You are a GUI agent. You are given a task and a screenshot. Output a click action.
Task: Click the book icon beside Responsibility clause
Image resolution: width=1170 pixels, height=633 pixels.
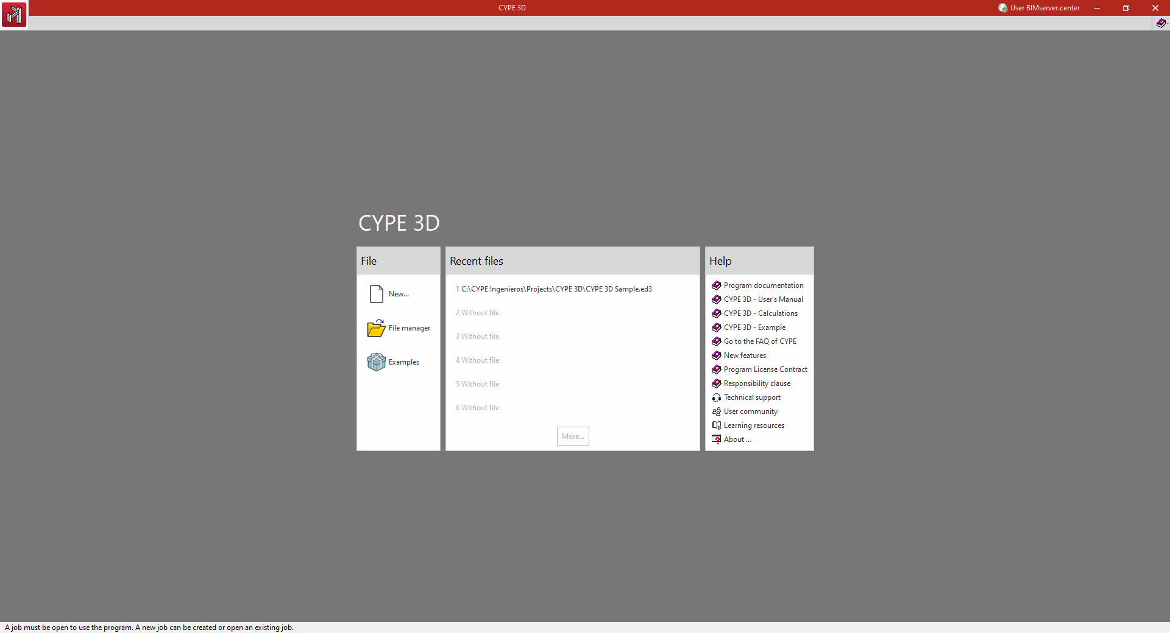point(717,383)
